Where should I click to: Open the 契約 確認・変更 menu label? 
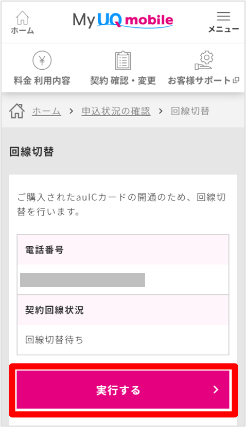[123, 81]
